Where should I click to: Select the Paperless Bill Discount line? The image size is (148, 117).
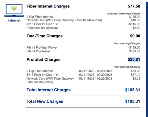(x=42, y=28)
